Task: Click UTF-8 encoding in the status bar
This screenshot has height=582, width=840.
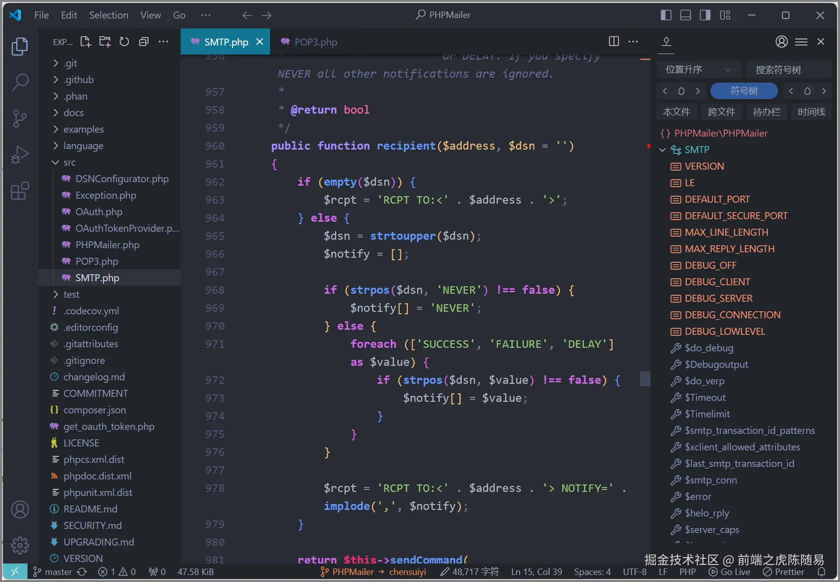Action: click(x=634, y=571)
